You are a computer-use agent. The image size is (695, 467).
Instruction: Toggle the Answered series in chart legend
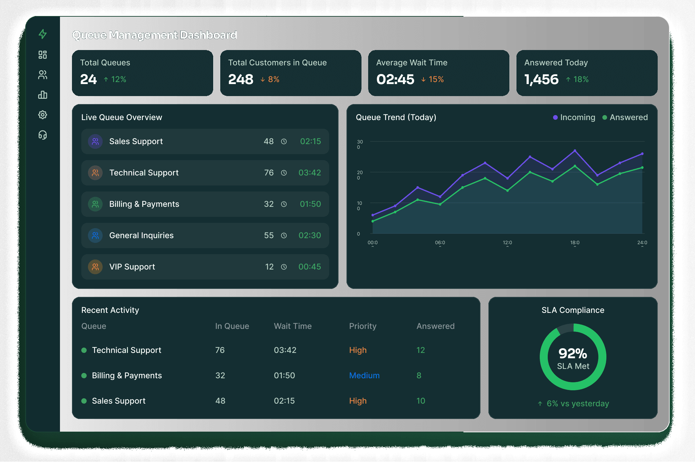coord(625,117)
